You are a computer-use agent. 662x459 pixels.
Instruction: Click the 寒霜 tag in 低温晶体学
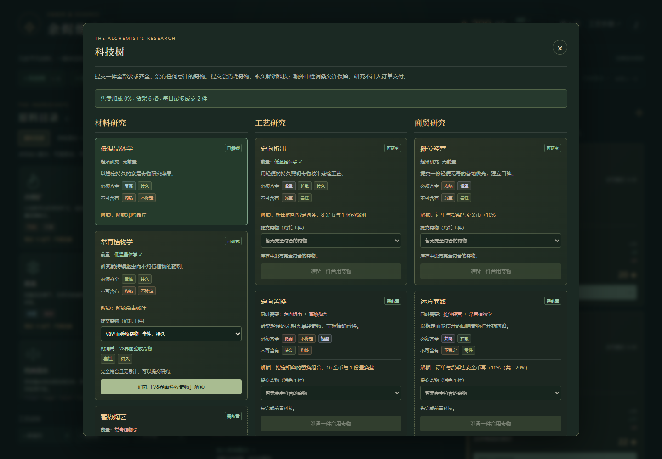tap(129, 186)
